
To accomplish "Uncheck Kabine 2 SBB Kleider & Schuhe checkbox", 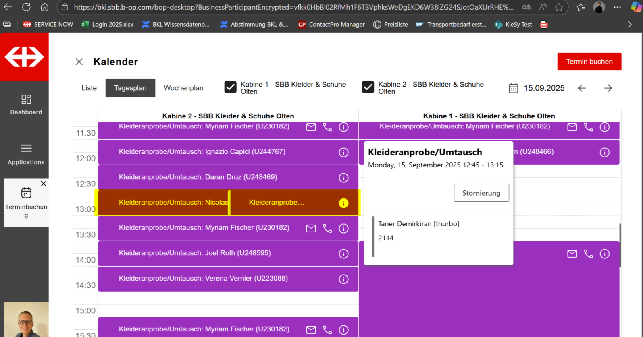I will (368, 87).
